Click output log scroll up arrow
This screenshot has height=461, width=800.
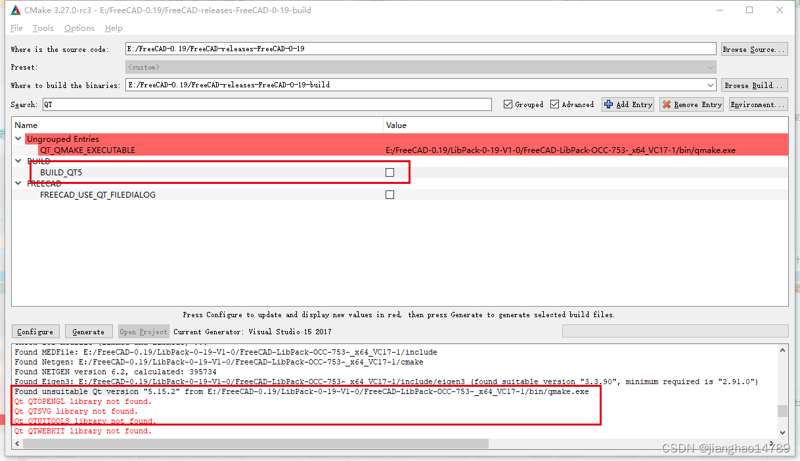pyautogui.click(x=782, y=351)
